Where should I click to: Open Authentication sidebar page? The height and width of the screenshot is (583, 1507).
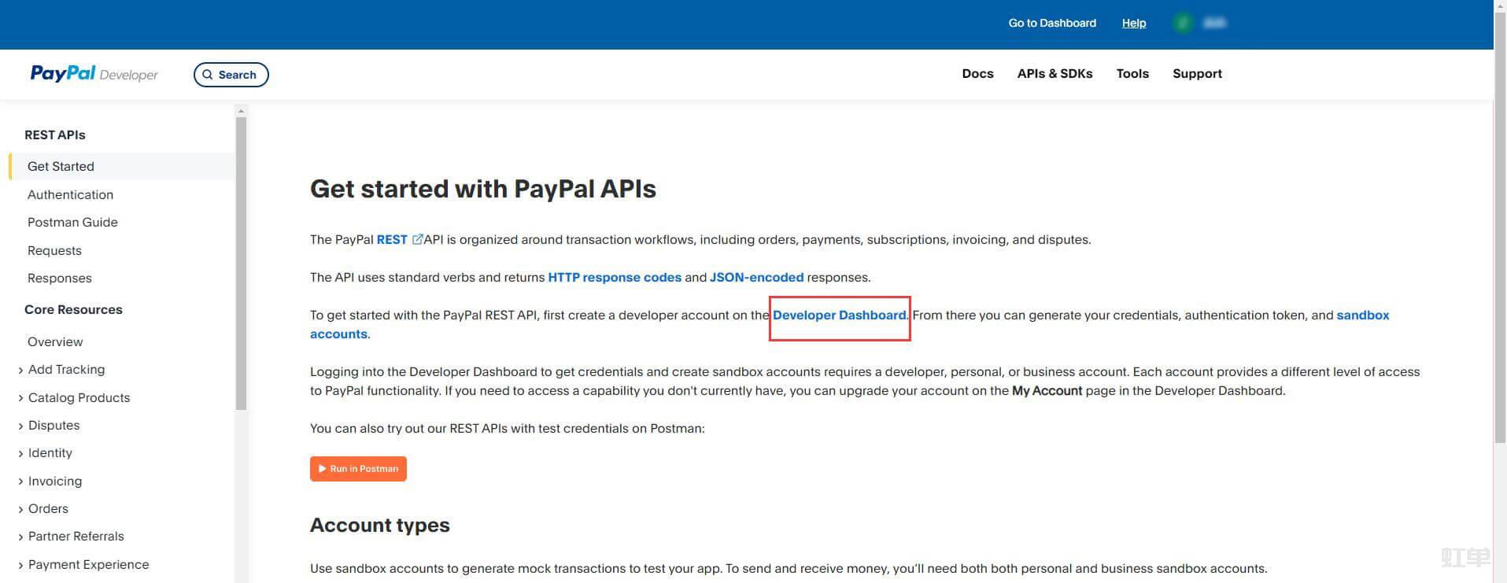[70, 194]
